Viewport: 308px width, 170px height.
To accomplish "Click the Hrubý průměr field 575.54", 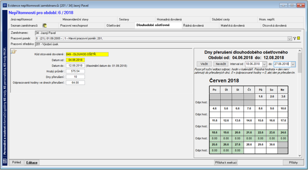I will pyautogui.click(x=75, y=71).
